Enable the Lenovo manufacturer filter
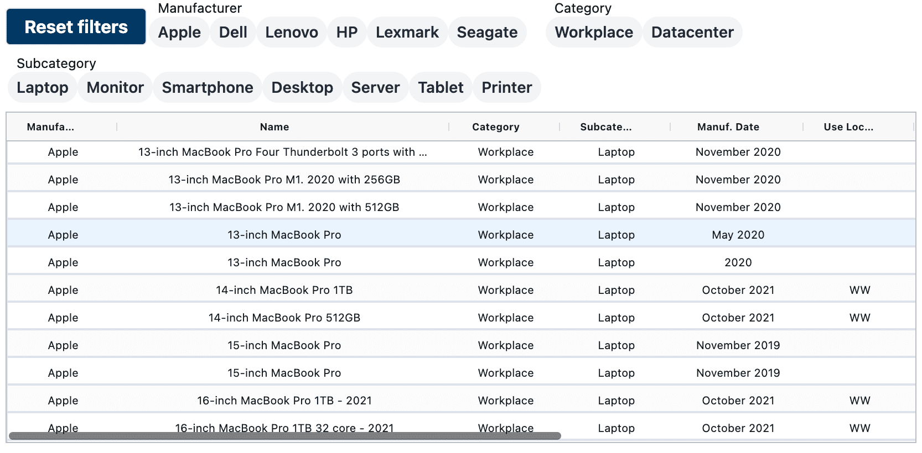The width and height of the screenshot is (922, 453). coord(292,32)
